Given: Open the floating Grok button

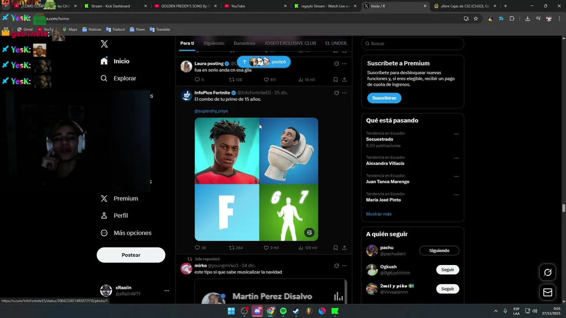Looking at the screenshot, I should pos(547,273).
